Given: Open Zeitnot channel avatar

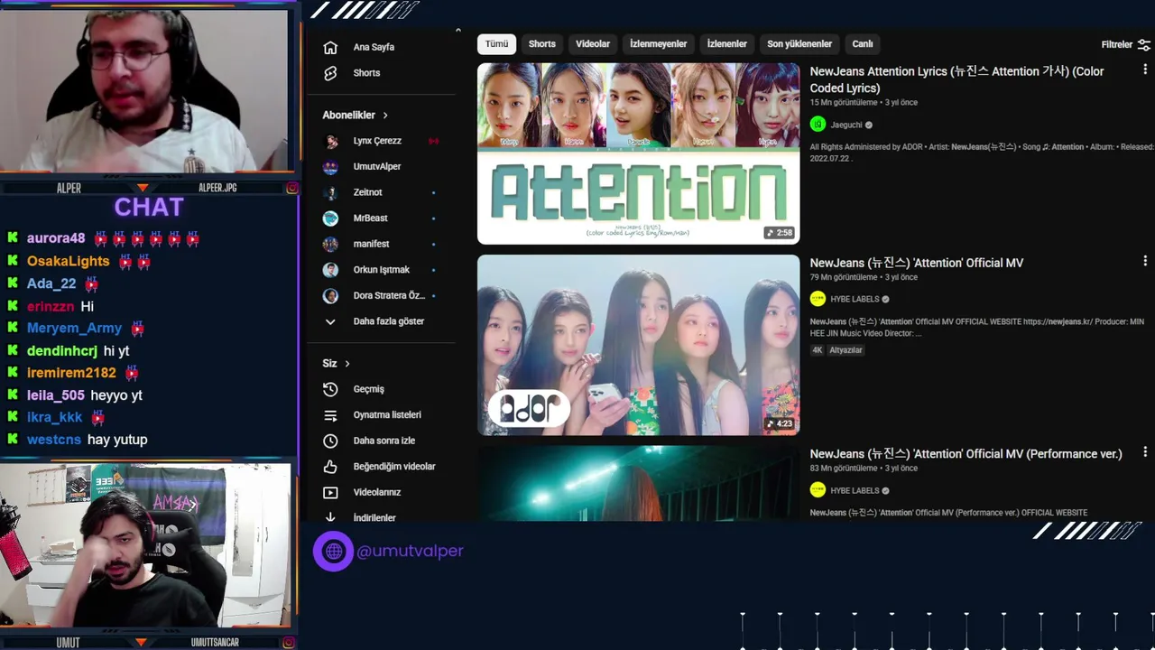Looking at the screenshot, I should click(x=331, y=192).
